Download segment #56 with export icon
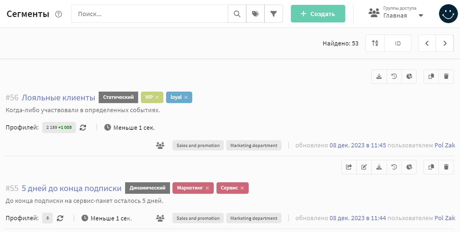 [379, 76]
